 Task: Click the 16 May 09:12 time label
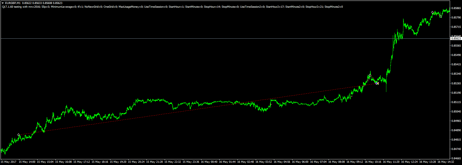355,162
